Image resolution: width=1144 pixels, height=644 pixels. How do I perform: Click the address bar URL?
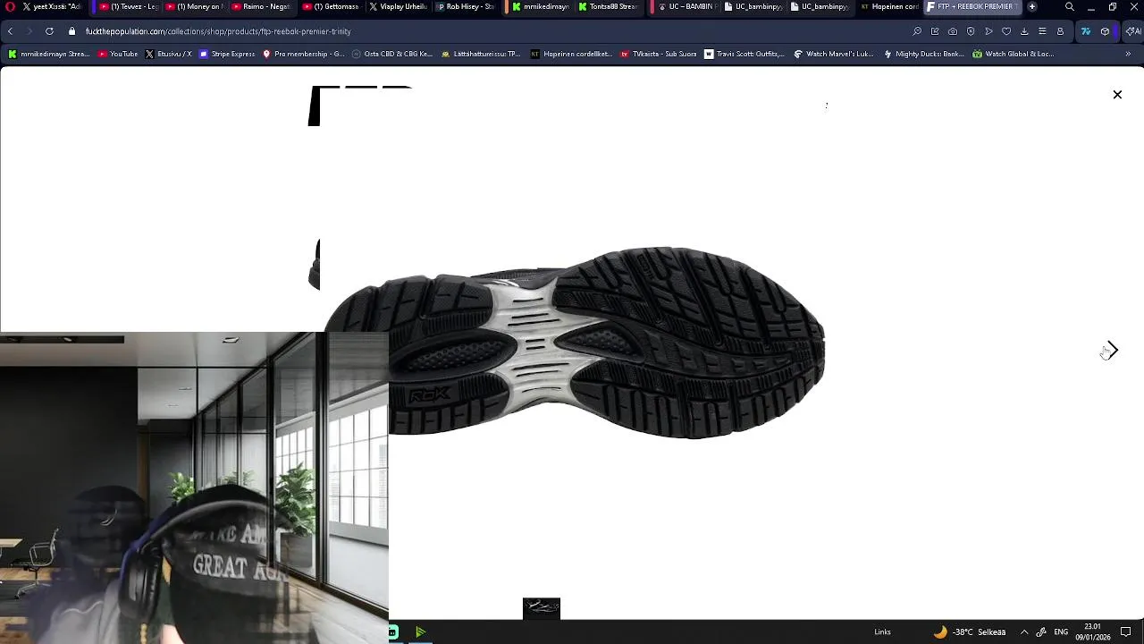pos(218,31)
